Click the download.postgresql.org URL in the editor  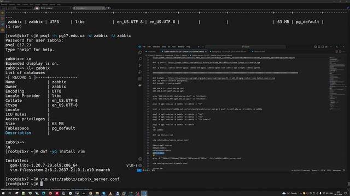point(221,78)
